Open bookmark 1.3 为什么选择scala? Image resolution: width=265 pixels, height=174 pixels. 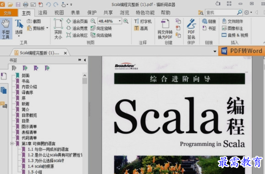(x=46, y=161)
